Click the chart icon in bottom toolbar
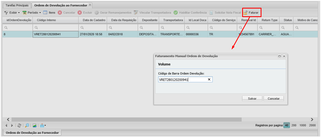This screenshot has height=137, width=321. [34, 126]
